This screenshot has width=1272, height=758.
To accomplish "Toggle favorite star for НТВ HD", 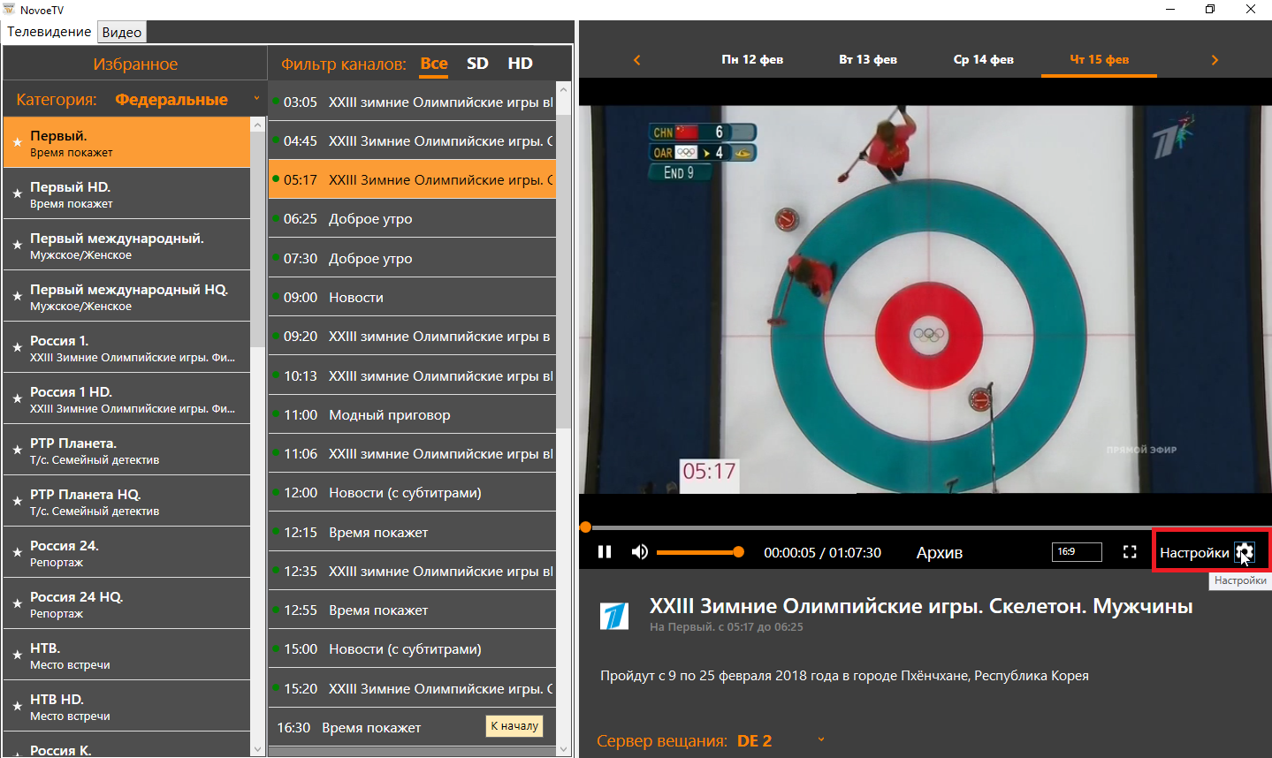I will click(17, 707).
